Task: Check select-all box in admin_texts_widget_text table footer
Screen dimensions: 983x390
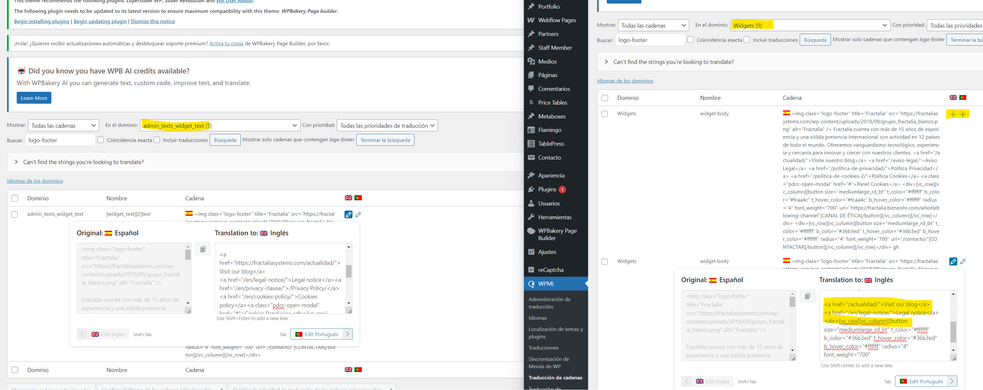Action: pyautogui.click(x=14, y=370)
